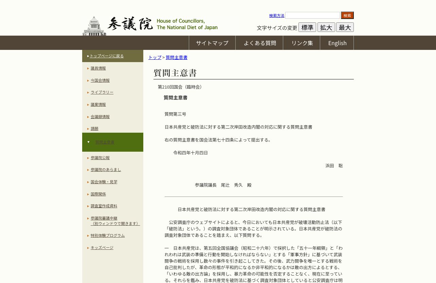Click arrow bullet beside 請願
The height and width of the screenshot is (283, 436).
(88, 129)
